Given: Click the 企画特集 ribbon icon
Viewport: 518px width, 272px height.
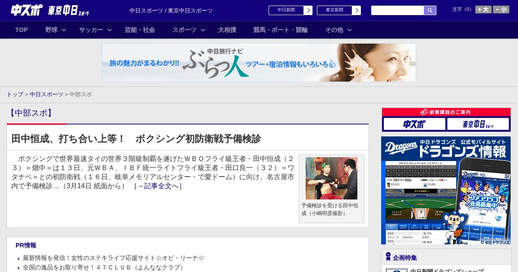Looking at the screenshot, I should click(x=388, y=257).
